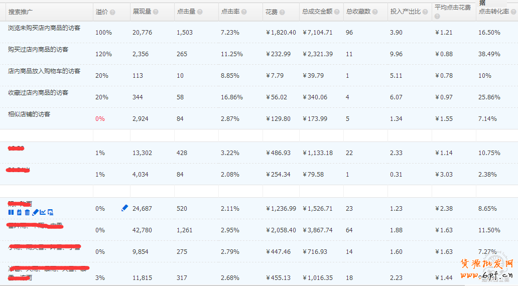Select 购买过店内商品的访客 audience row
Screen dimensions: 518x286
(x=38, y=50)
